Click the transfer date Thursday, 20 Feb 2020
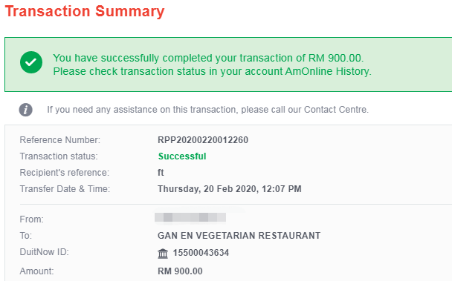Viewport: 452px width, 281px height. click(x=207, y=189)
